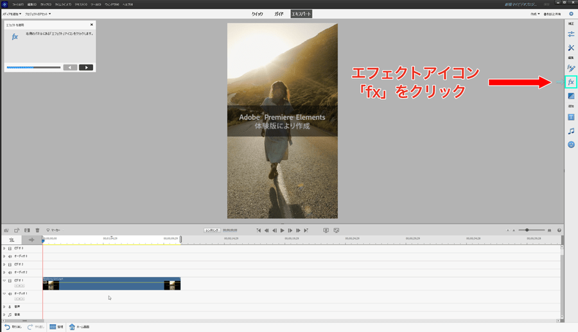The image size is (578, 332).
Task: Select the video clip on Video 1 track
Action: click(x=112, y=284)
